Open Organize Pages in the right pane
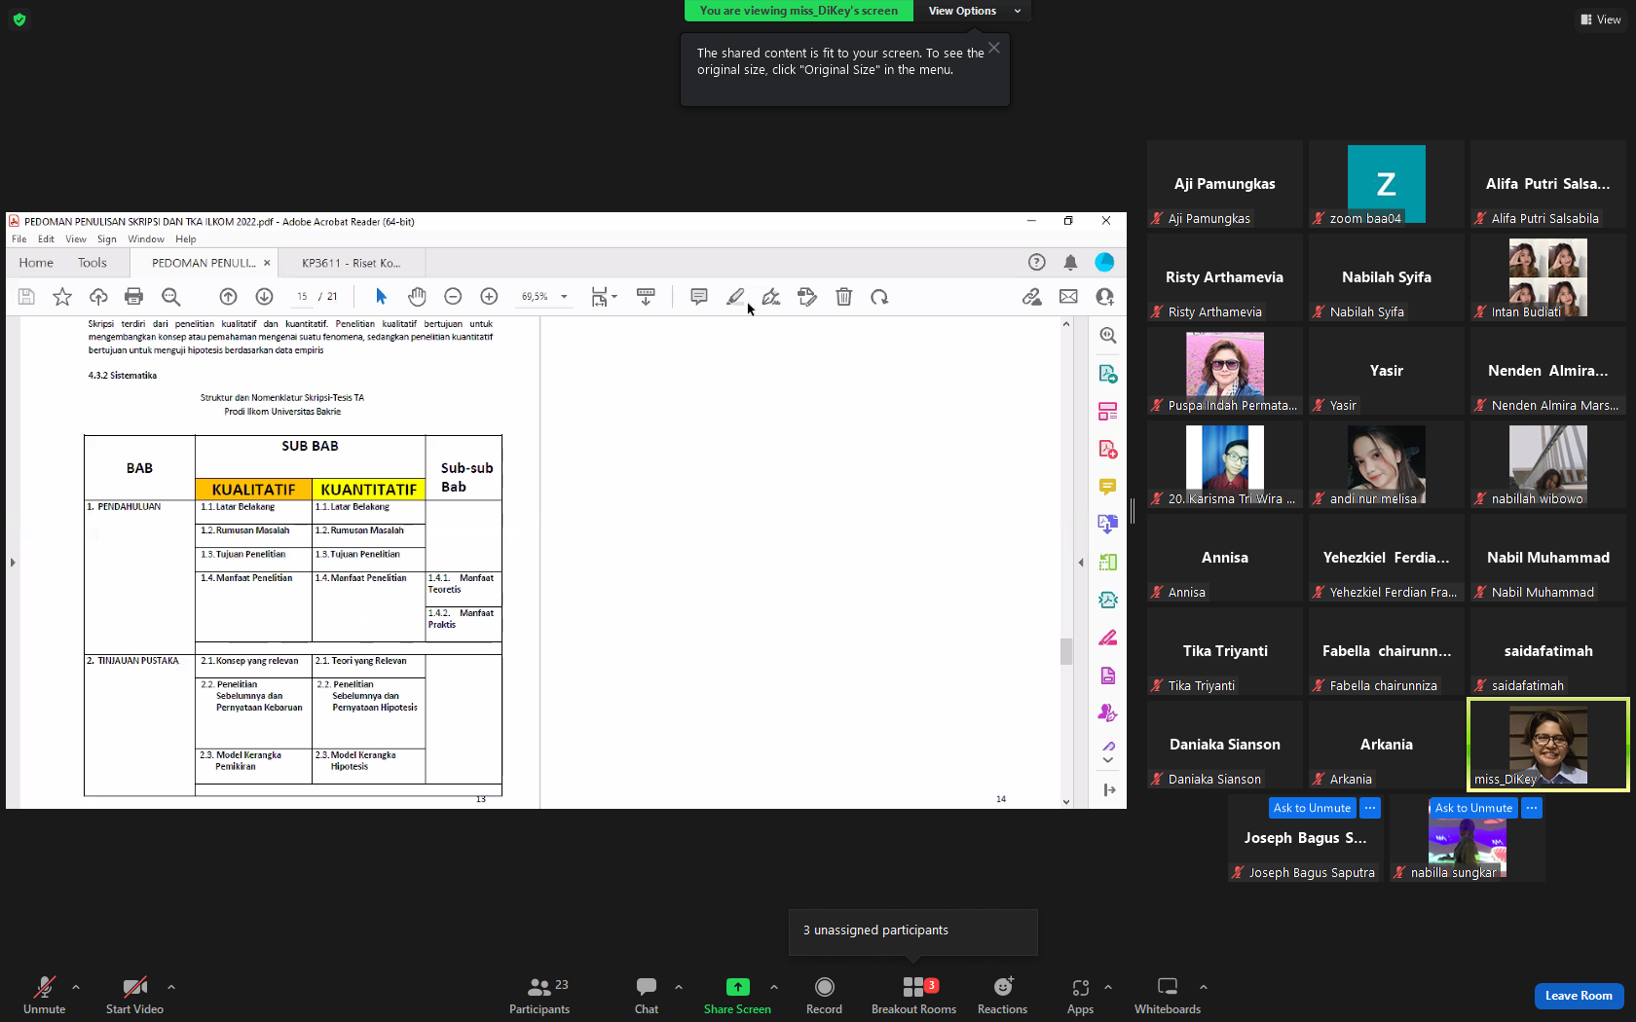Screen dimensions: 1636x1022 pyautogui.click(x=1108, y=563)
